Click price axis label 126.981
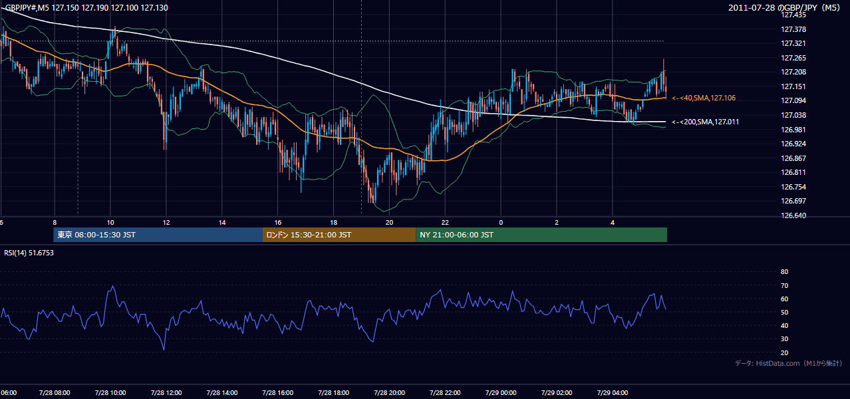This screenshot has height=399, width=850. point(793,130)
